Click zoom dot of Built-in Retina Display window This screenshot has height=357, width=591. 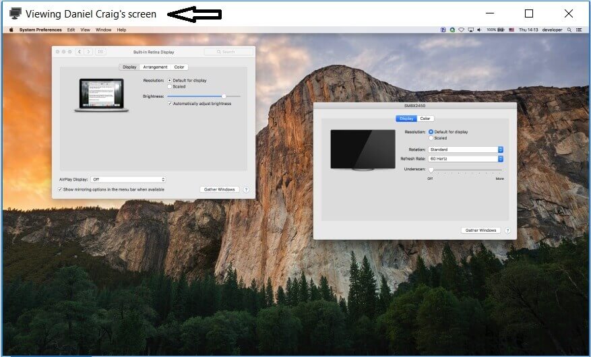coord(69,52)
